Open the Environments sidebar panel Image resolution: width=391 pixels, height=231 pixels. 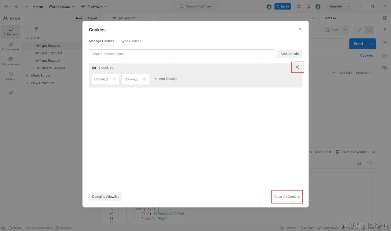(11, 46)
